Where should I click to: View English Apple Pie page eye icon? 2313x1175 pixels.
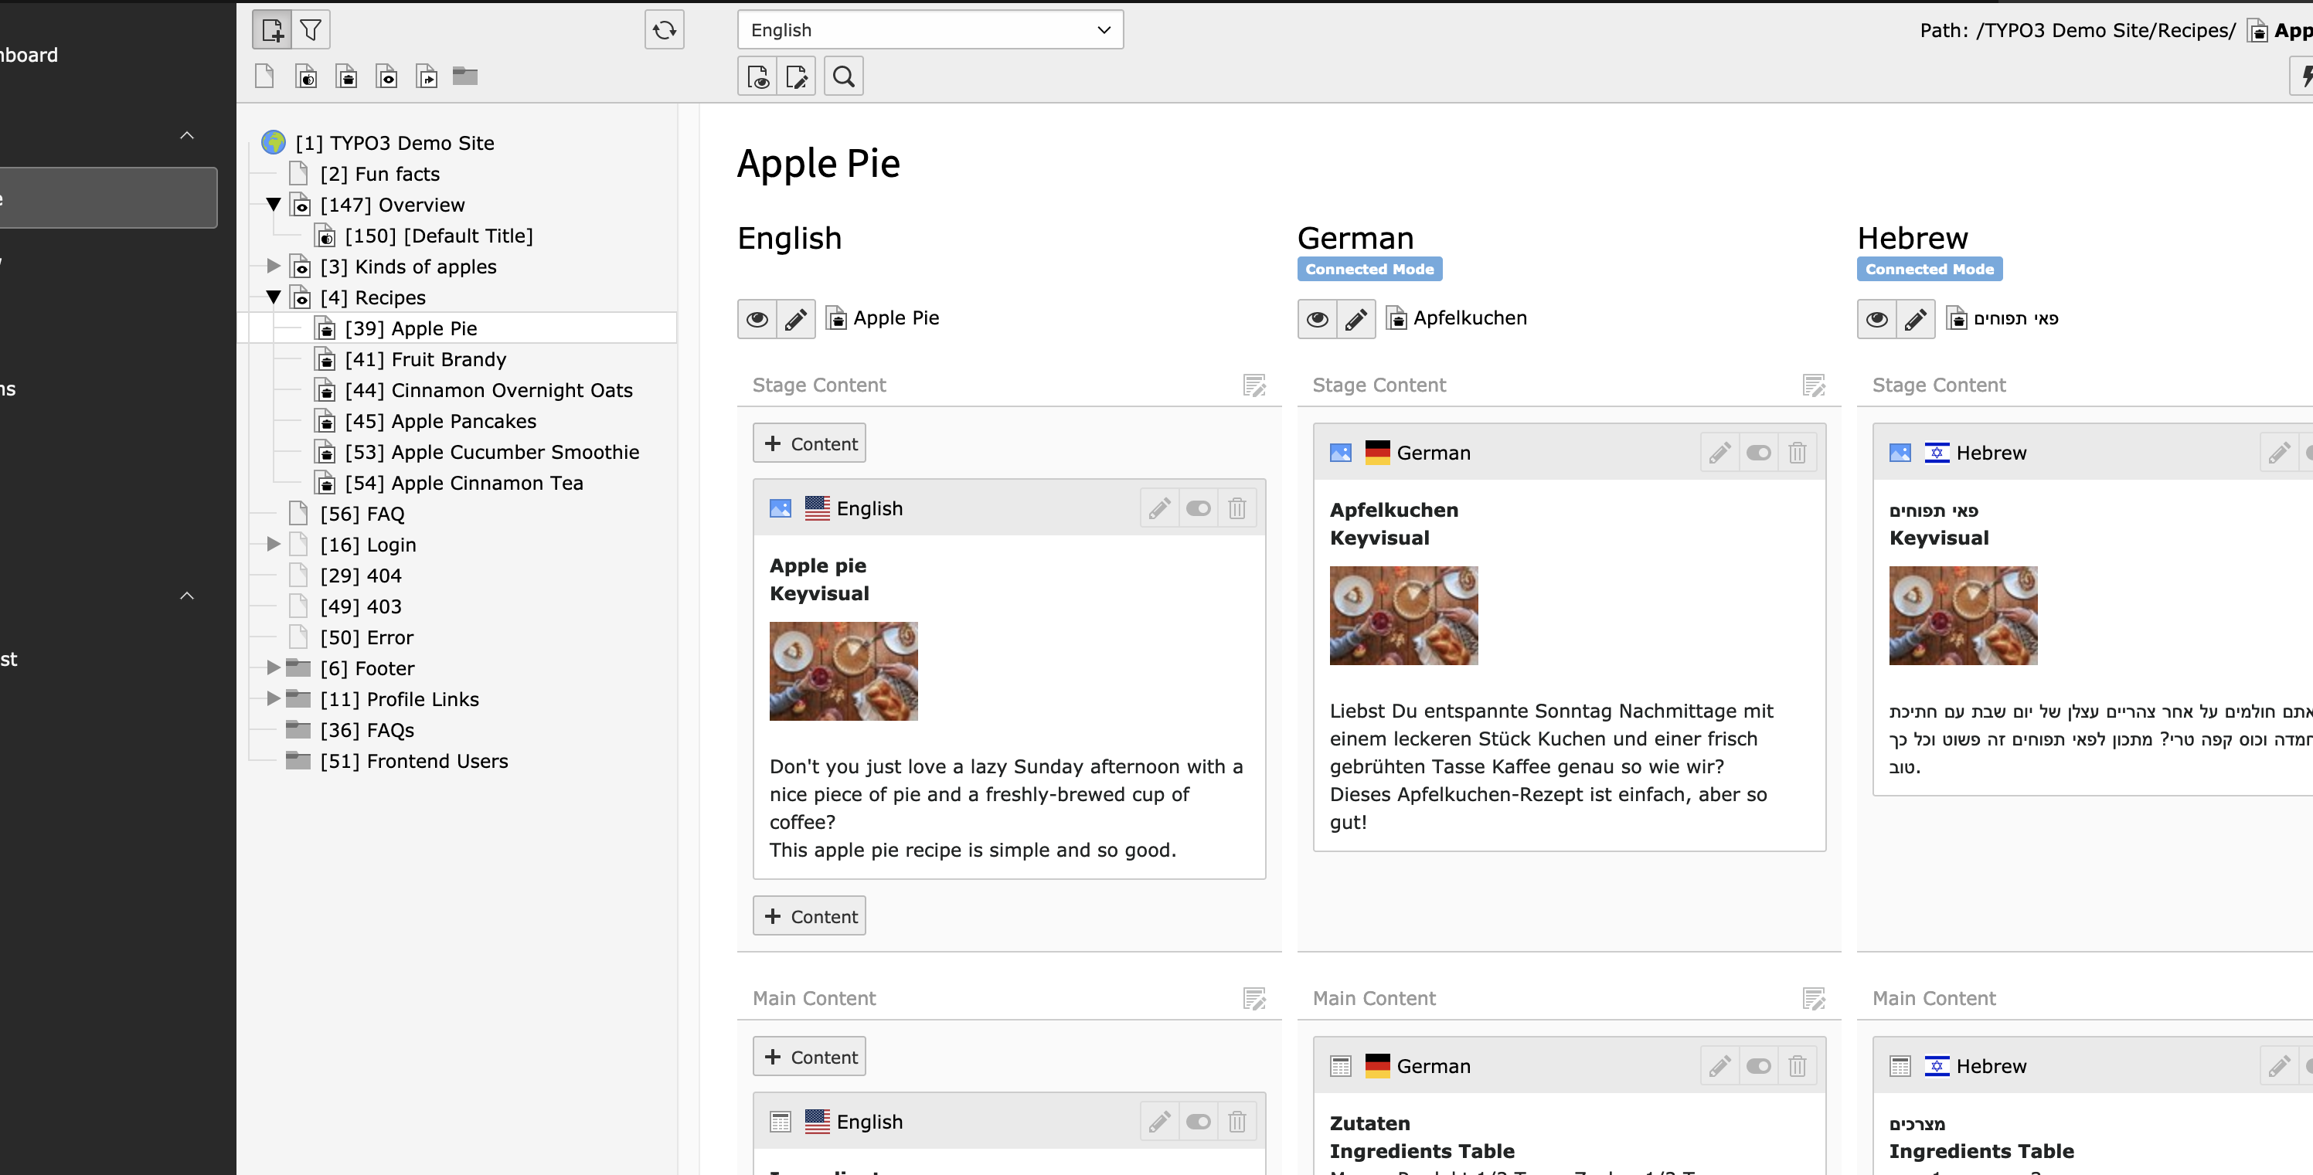(x=758, y=318)
